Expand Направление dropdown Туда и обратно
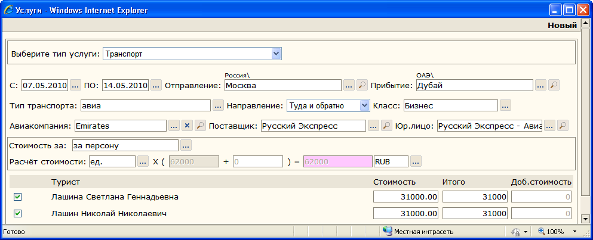Viewport: 593px width, 240px height. coord(364,105)
